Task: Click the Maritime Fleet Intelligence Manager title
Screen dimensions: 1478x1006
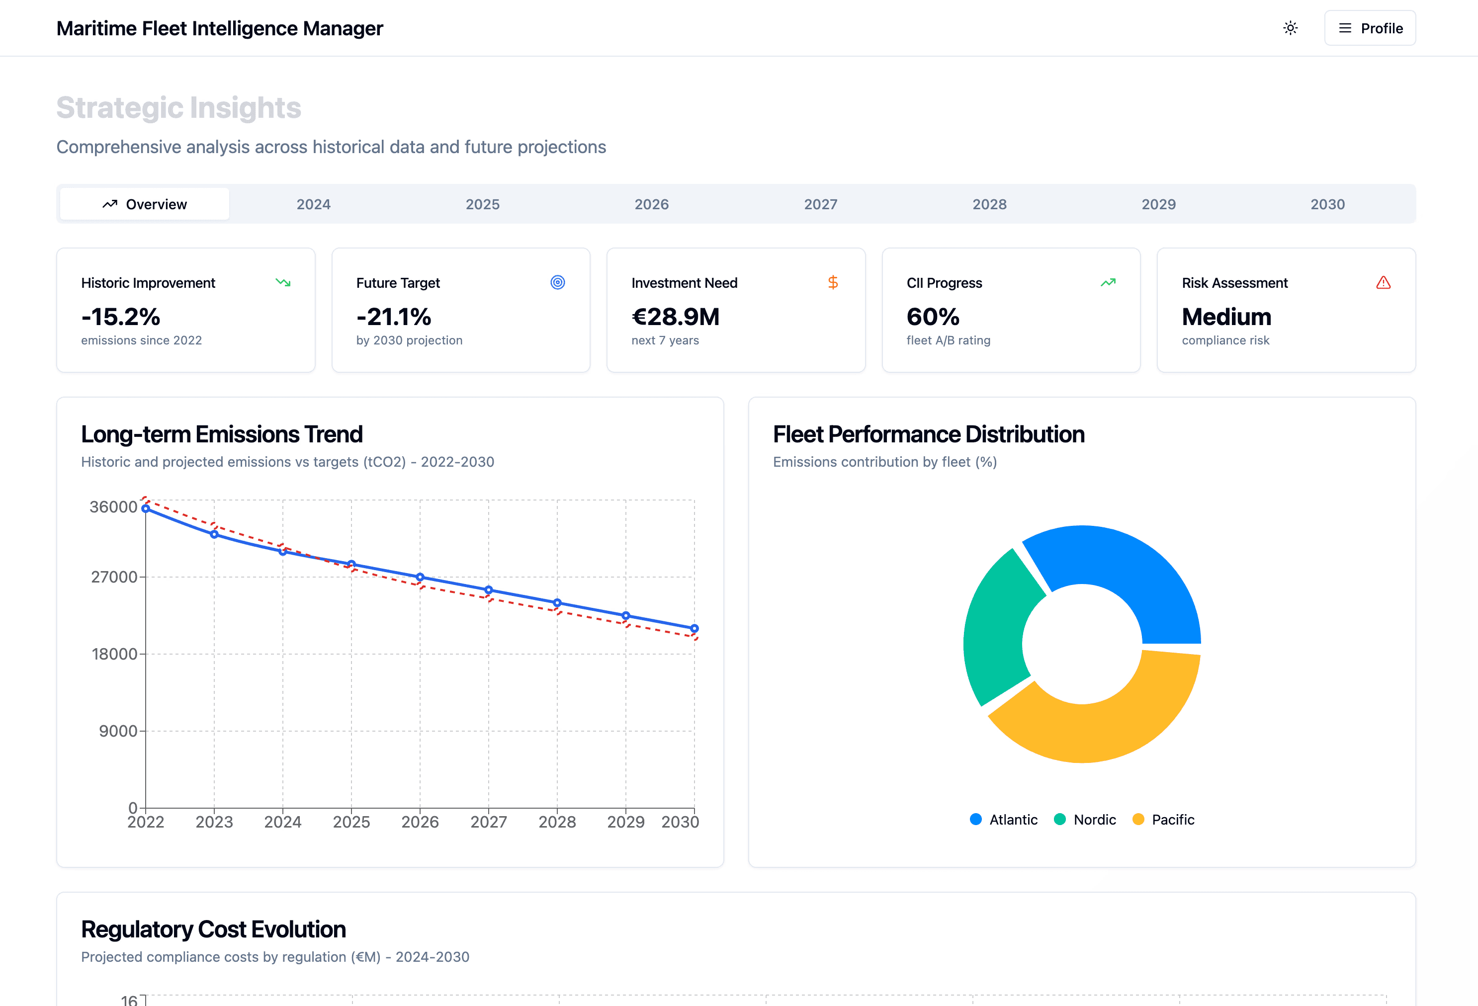Action: (x=219, y=28)
